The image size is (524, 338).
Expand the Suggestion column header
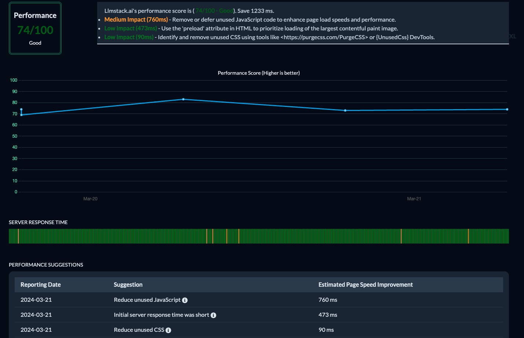(128, 285)
